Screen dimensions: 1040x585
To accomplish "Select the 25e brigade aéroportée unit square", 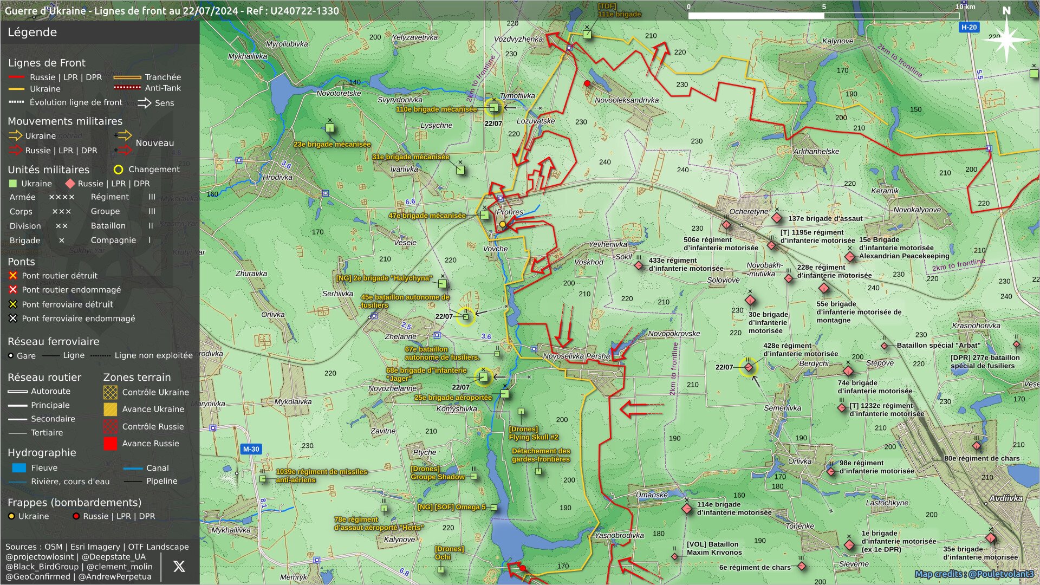I will click(505, 394).
